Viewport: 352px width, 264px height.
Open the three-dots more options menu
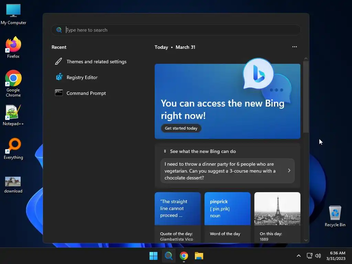pos(295,47)
